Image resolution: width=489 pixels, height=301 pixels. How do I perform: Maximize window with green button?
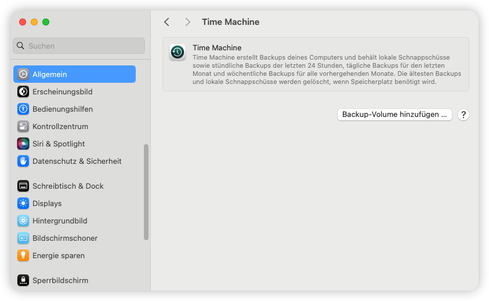pos(46,22)
